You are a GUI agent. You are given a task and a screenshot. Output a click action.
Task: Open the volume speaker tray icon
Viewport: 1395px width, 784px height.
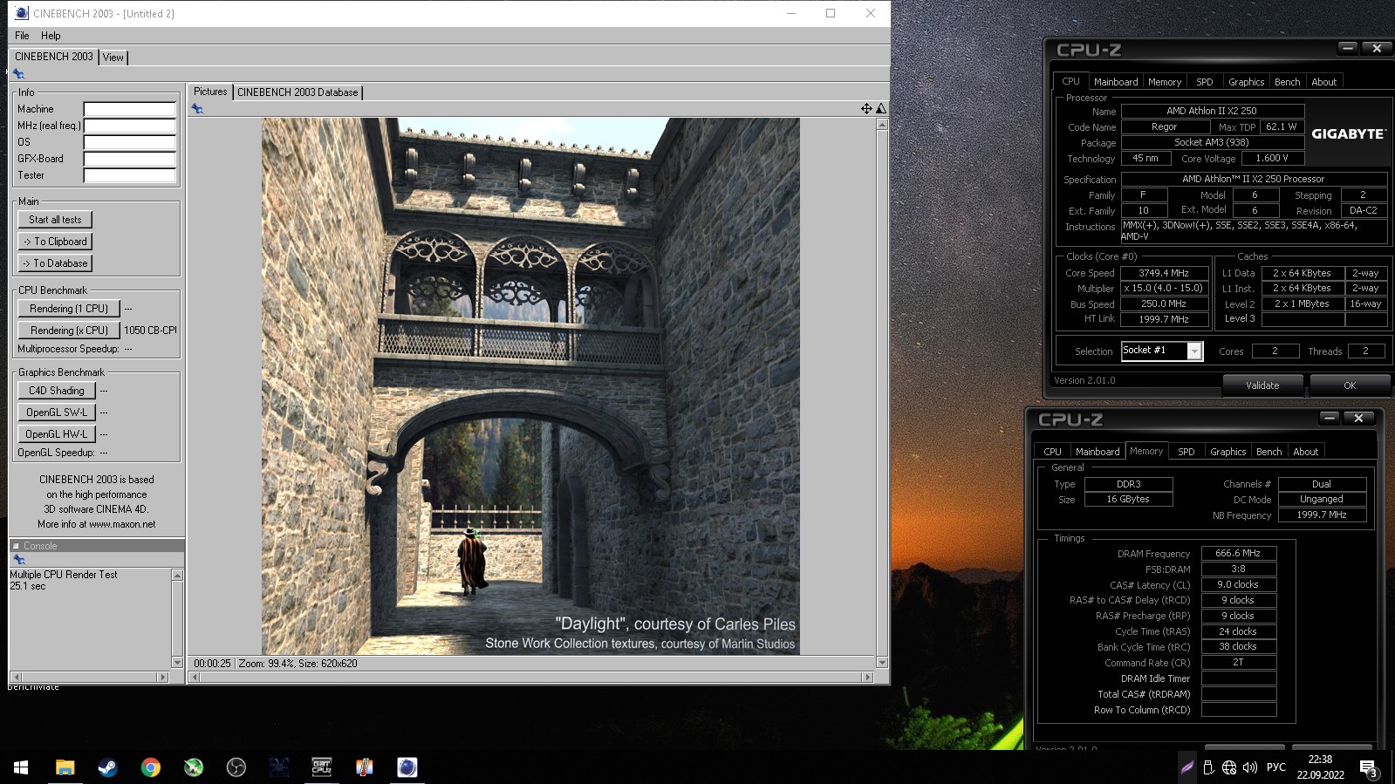(x=1250, y=767)
